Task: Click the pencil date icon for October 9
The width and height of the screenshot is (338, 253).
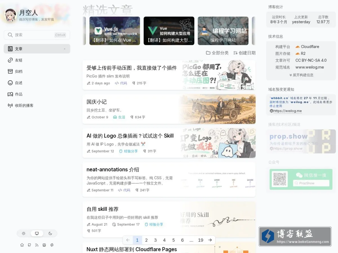Action: click(x=89, y=117)
